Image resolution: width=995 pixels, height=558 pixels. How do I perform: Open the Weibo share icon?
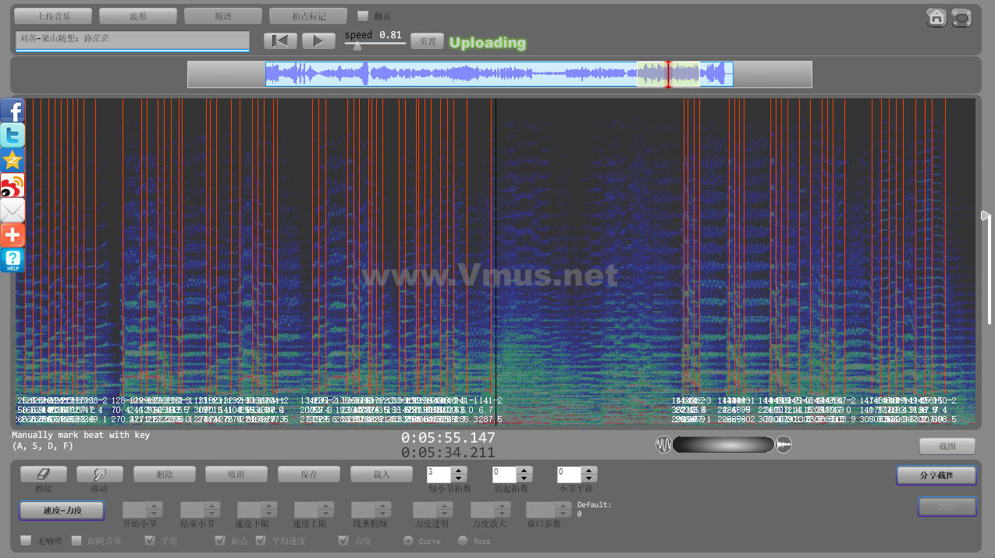pyautogui.click(x=12, y=186)
